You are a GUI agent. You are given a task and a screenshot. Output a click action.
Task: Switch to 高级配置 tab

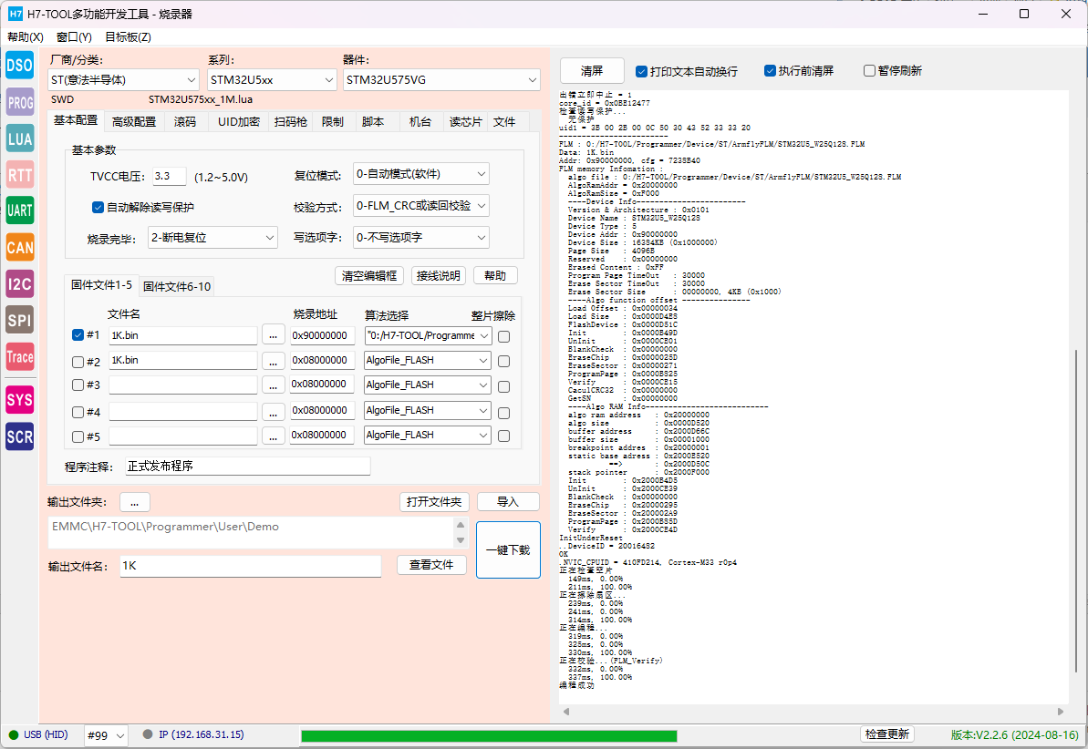point(134,122)
